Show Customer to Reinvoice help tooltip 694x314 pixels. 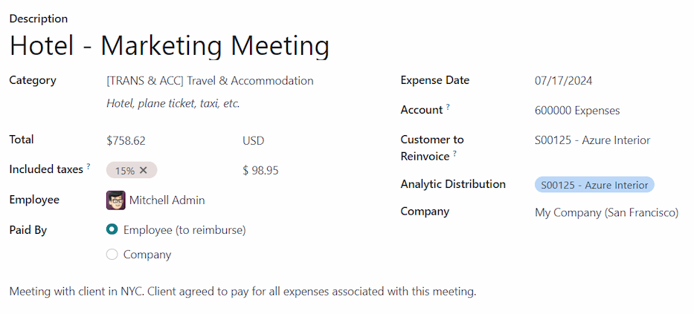454,154
